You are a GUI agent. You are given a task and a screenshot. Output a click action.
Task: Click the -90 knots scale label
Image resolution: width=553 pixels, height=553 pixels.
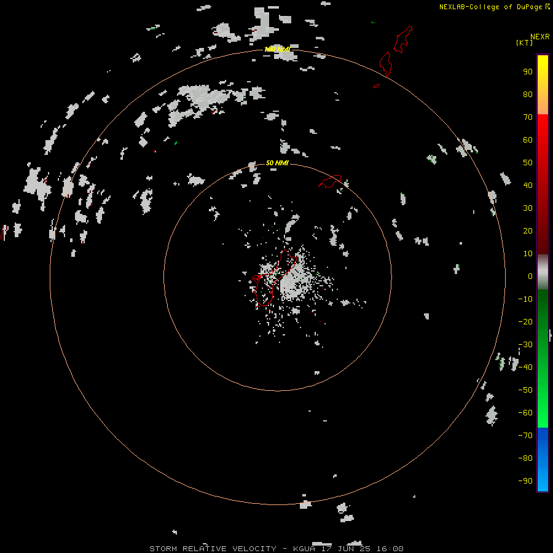(x=525, y=481)
